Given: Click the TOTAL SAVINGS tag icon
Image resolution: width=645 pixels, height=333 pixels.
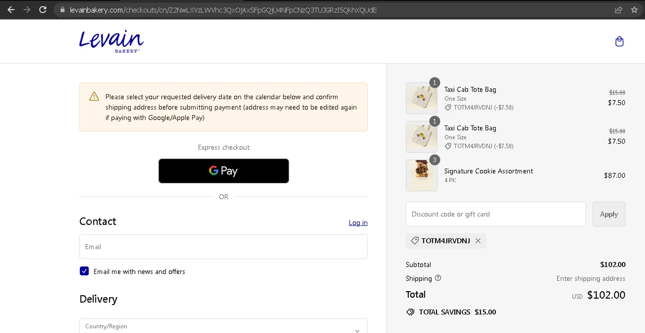Looking at the screenshot, I should click(x=410, y=312).
